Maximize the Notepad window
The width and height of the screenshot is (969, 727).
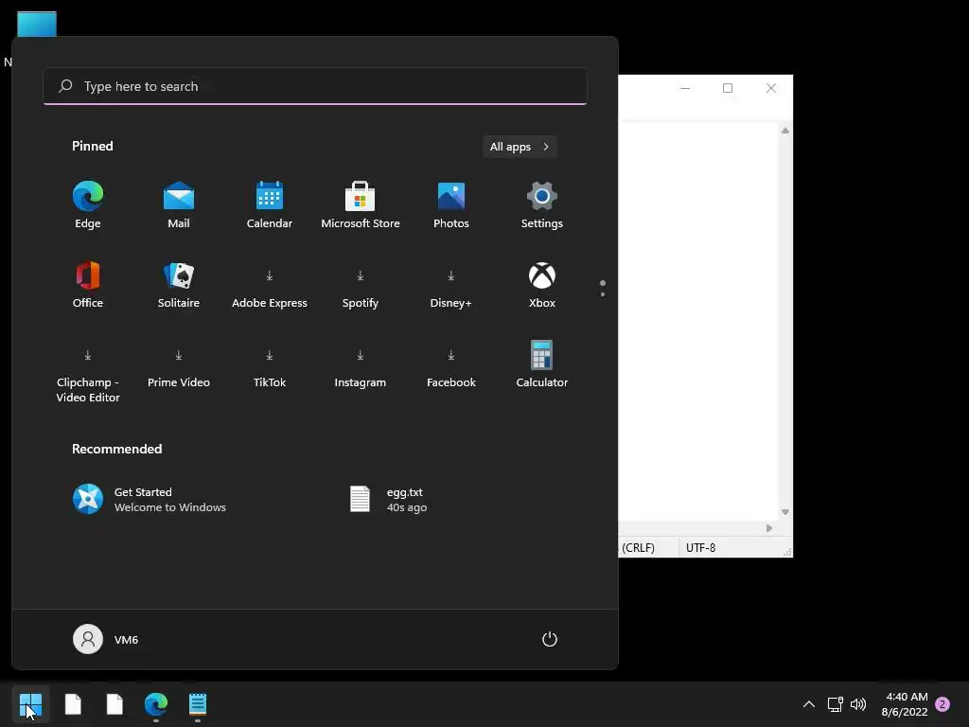728,88
